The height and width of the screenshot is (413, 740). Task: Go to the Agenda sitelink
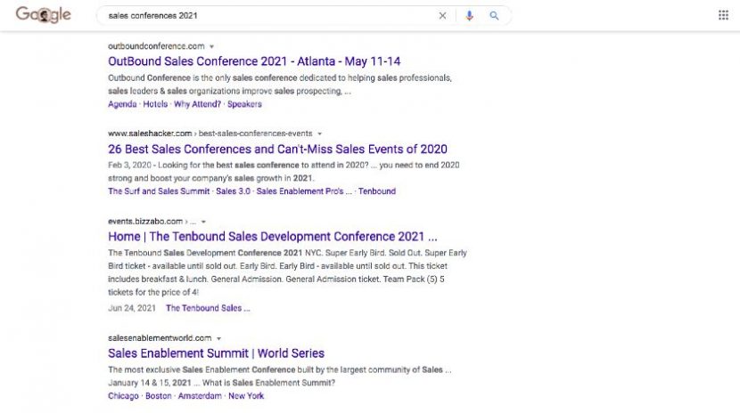[x=122, y=104]
